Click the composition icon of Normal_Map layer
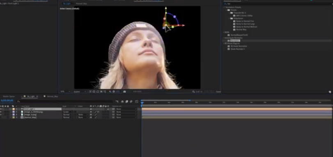Screen dimensions: 333x157 pos(22,117)
